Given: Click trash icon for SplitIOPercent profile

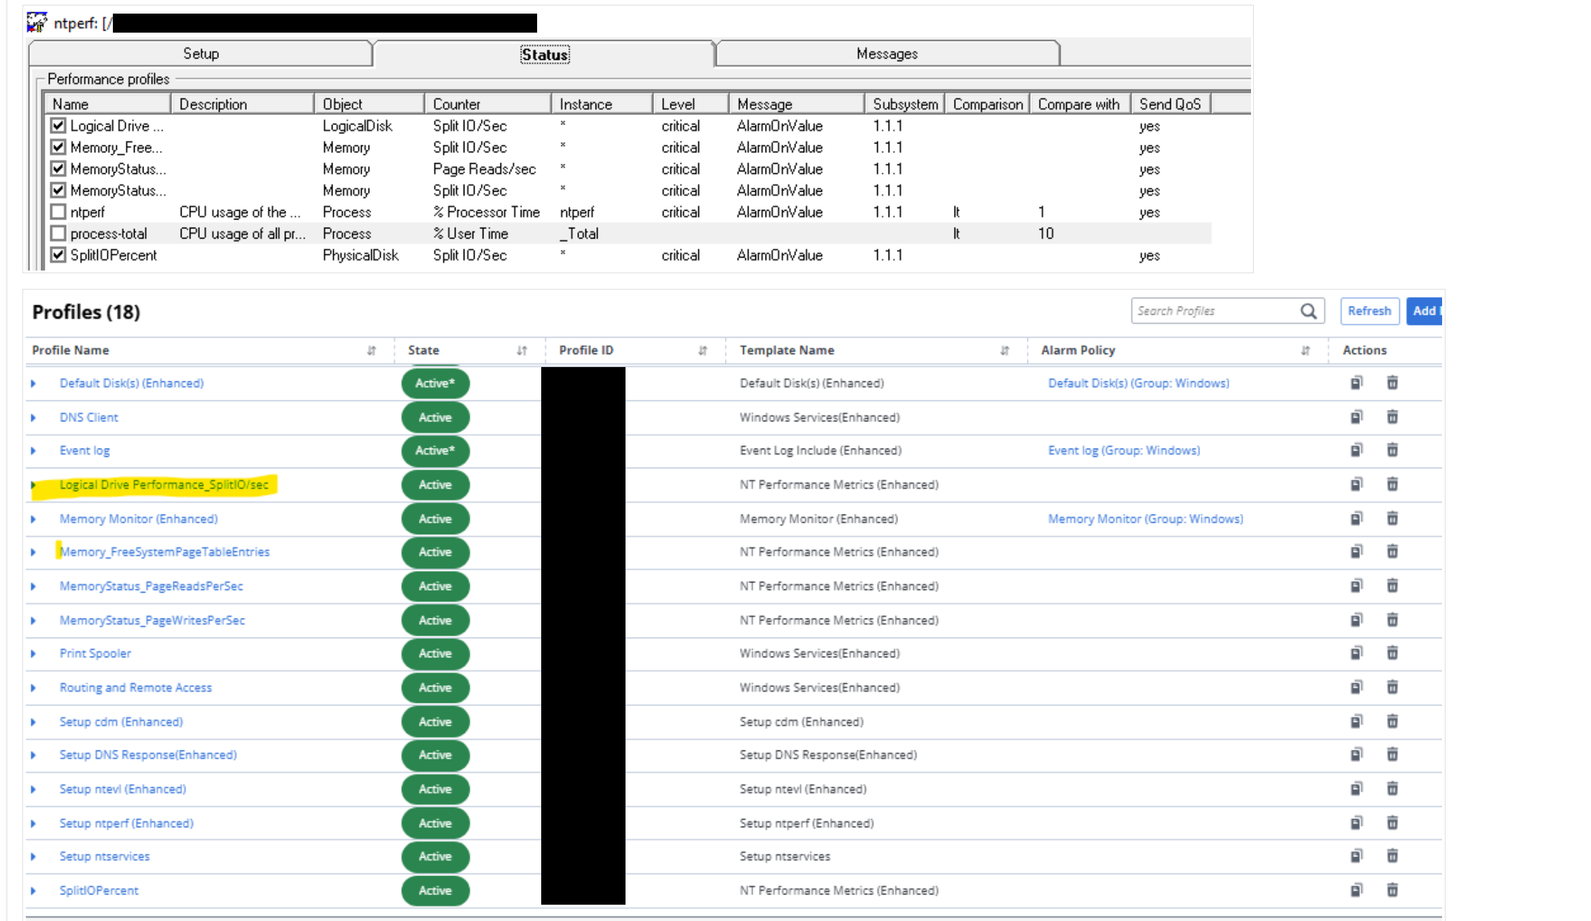Looking at the screenshot, I should tap(1392, 890).
